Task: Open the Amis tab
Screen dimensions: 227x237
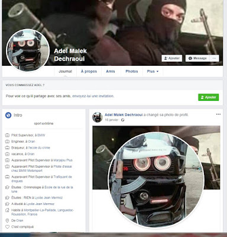Action: point(111,71)
